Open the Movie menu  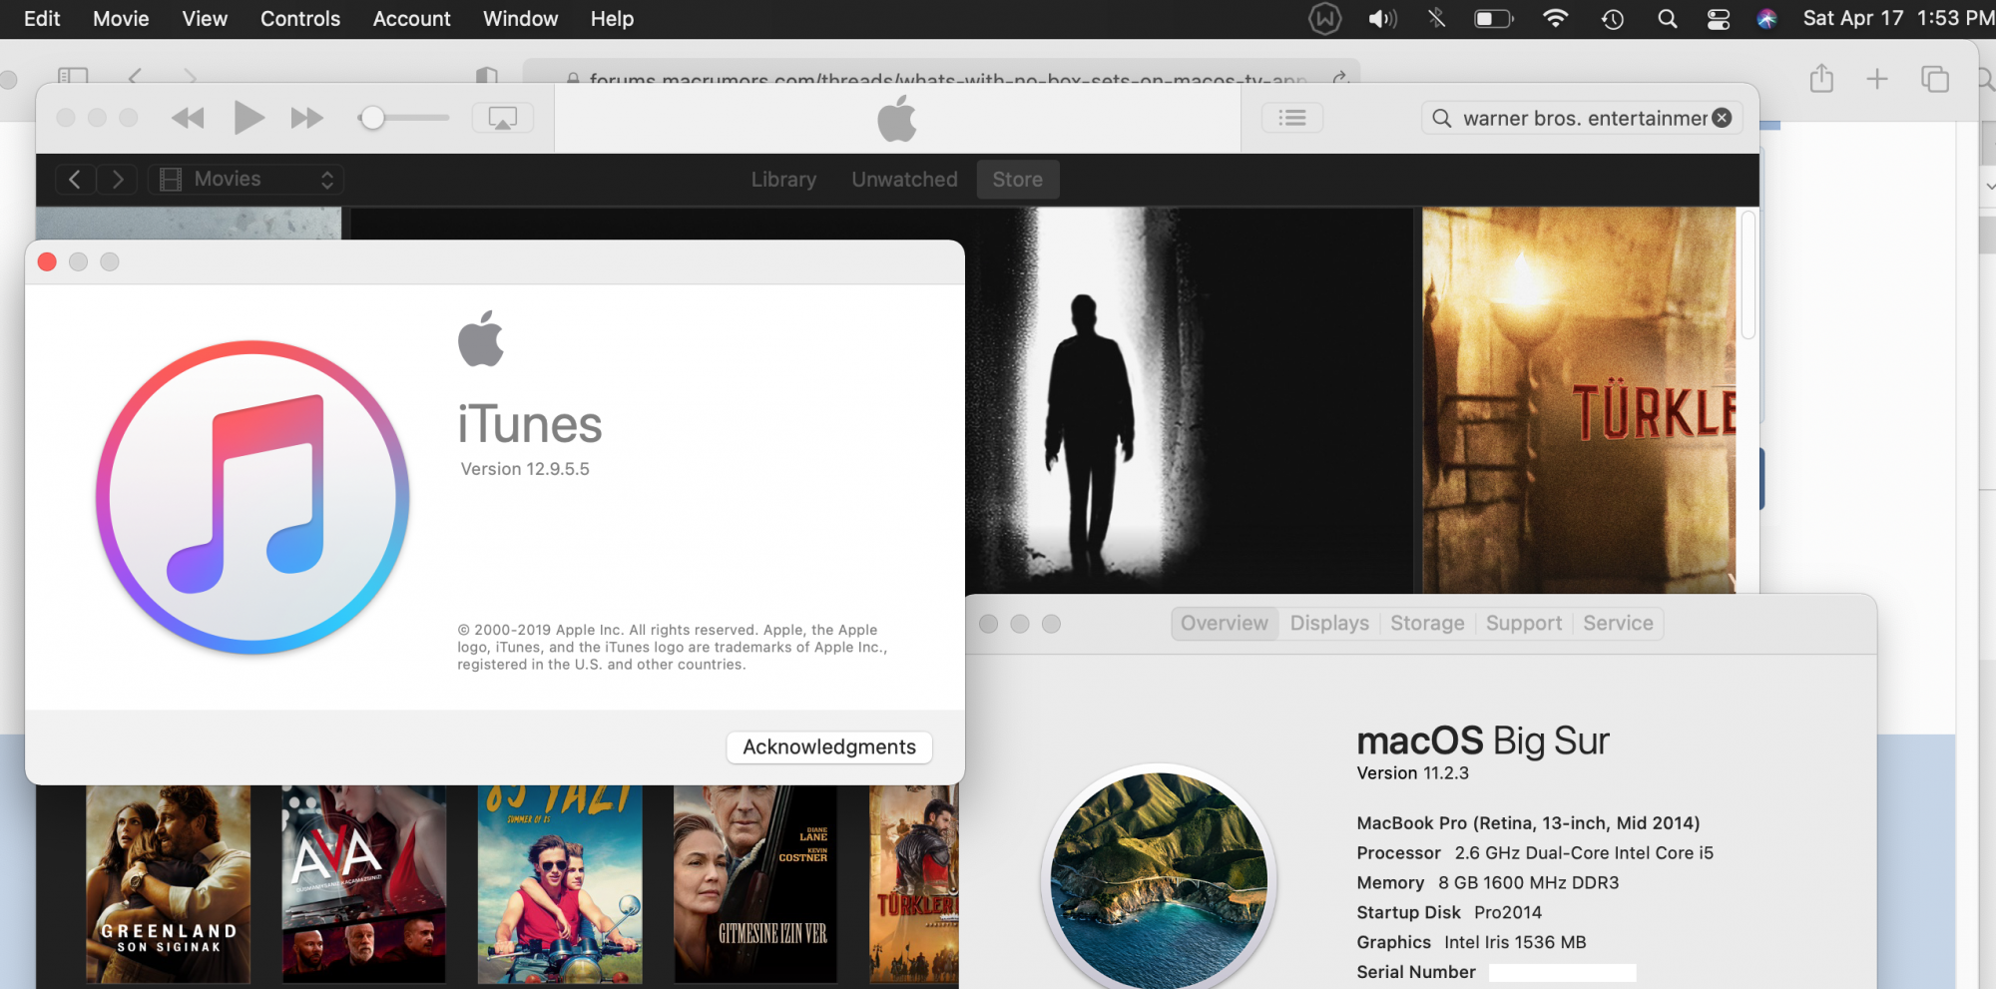(x=121, y=19)
